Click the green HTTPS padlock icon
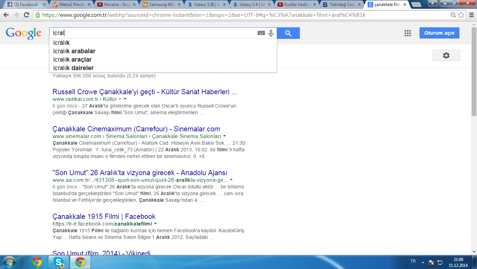Image resolution: width=477 pixels, height=269 pixels. point(38,15)
